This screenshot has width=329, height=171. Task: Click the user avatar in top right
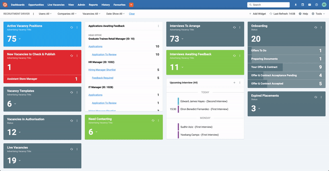(324, 5)
